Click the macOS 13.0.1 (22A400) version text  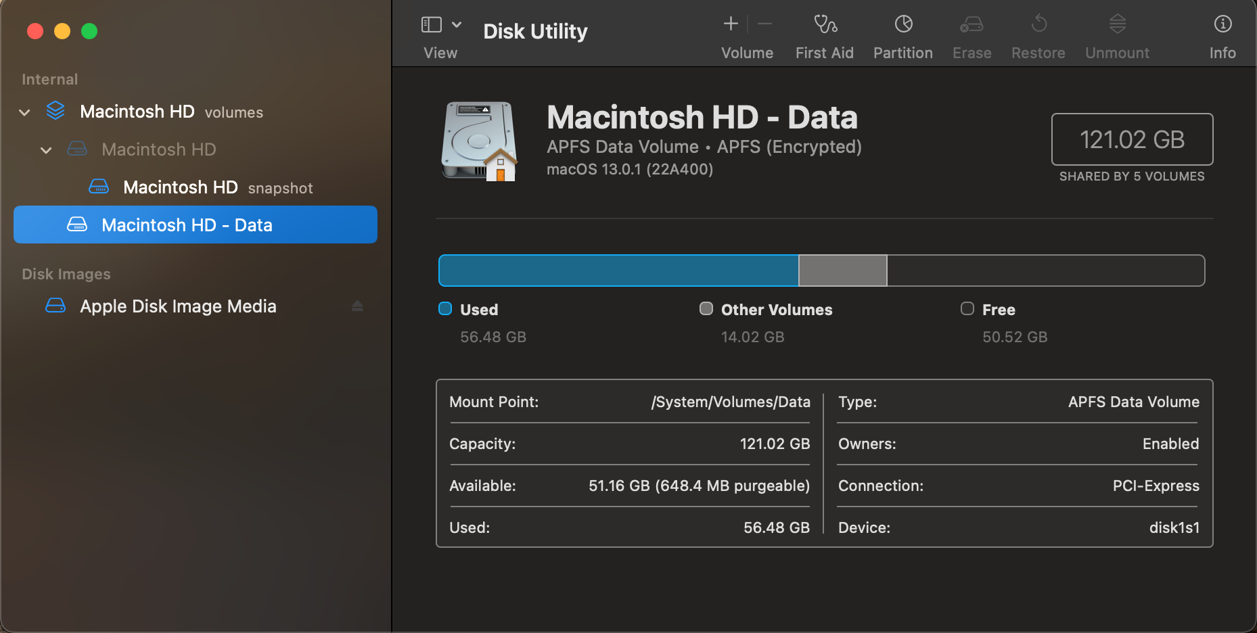point(630,169)
